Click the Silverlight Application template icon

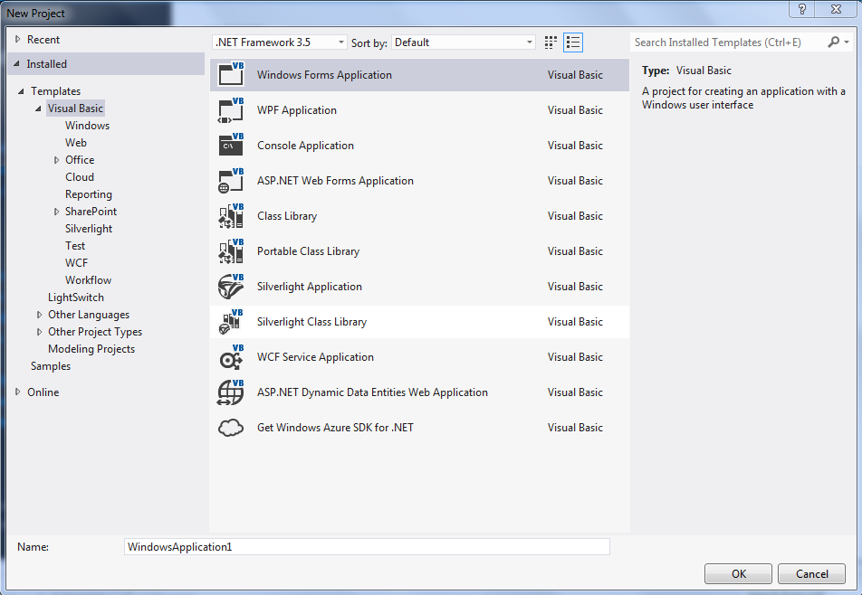click(231, 286)
